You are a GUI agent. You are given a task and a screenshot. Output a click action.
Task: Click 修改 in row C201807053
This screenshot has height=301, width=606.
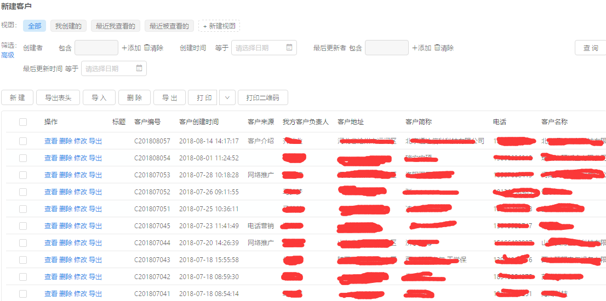[x=81, y=175]
